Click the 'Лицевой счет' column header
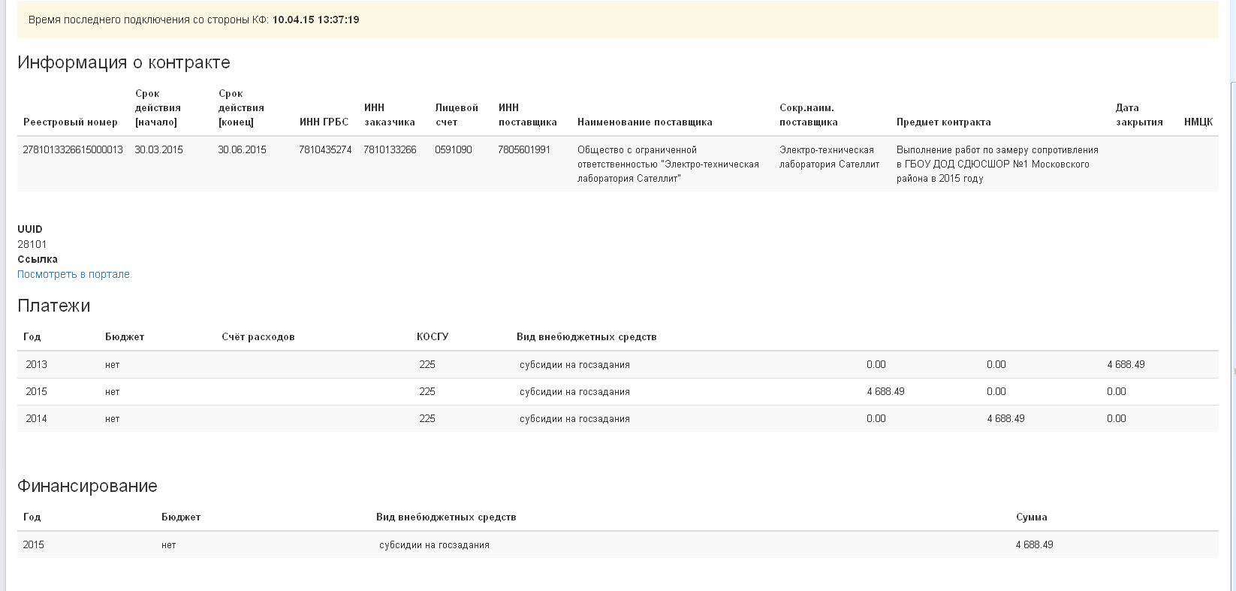The width and height of the screenshot is (1236, 591). coord(457,115)
